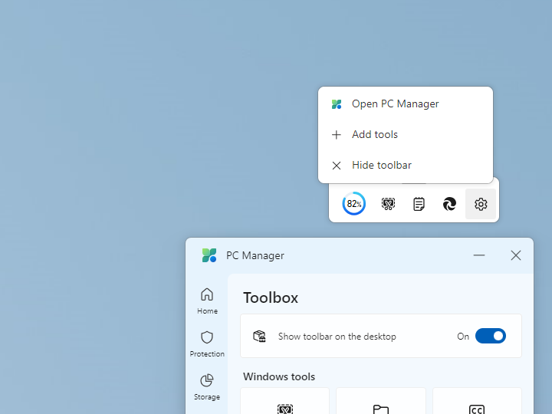This screenshot has width=552, height=414.
Task: Open Storage section in sidebar
Action: click(x=207, y=387)
